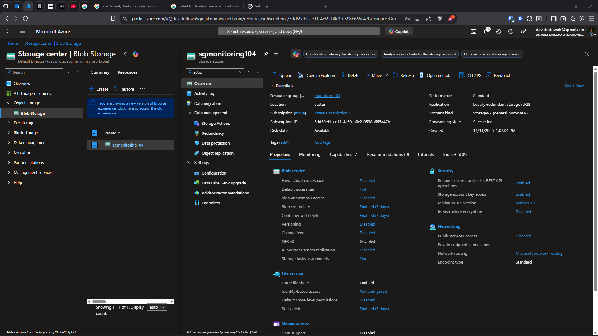This screenshot has height=336, width=598.
Task: Open the Microsoft network routing link
Action: tap(539, 253)
